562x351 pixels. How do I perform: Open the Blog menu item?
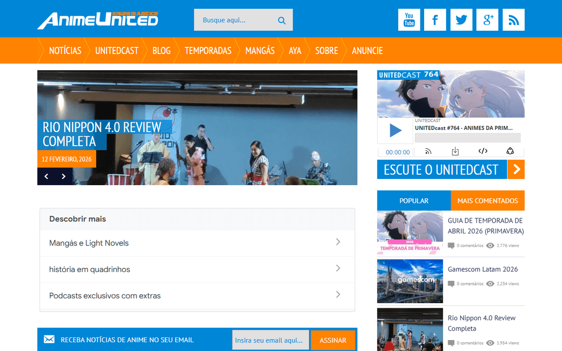pos(162,50)
